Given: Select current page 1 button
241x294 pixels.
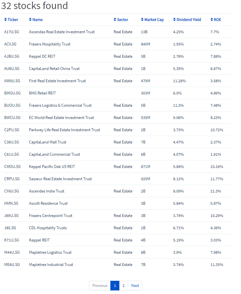Looking at the screenshot, I should (x=115, y=286).
